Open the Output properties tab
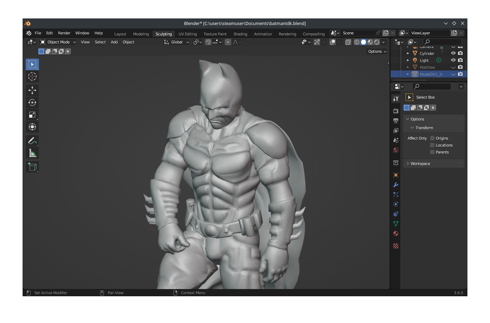The width and height of the screenshot is (490, 323). click(396, 121)
